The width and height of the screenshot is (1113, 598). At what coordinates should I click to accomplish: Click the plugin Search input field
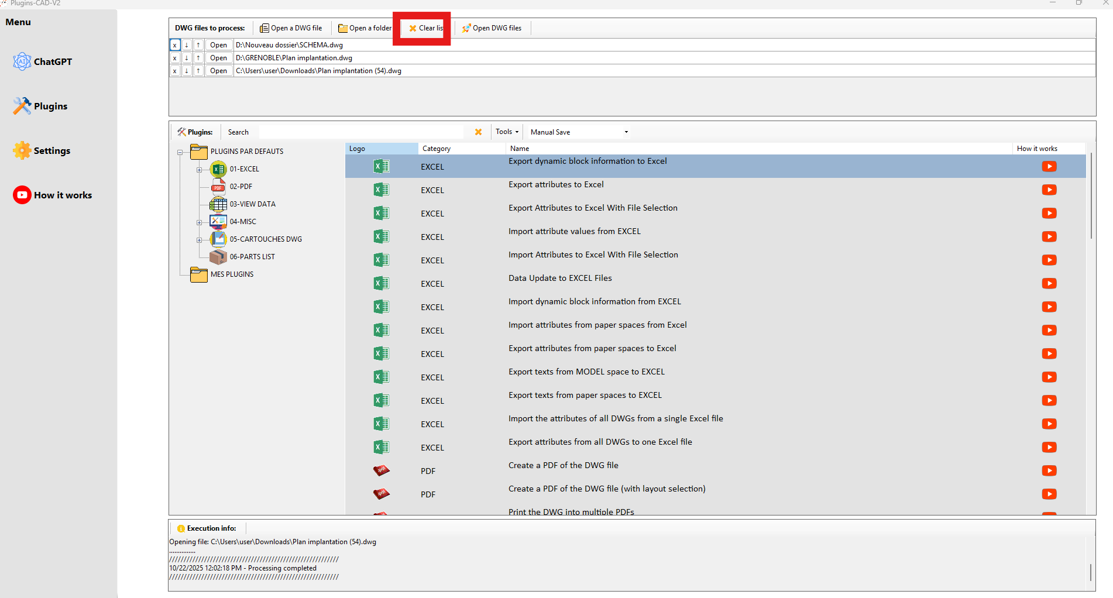[360, 132]
